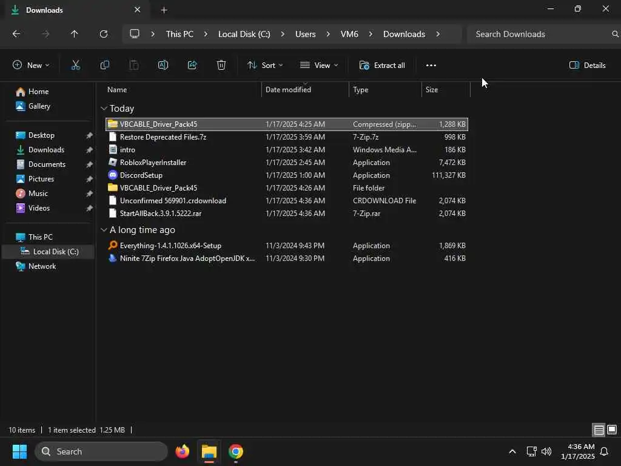This screenshot has height=466, width=621.
Task: Select the Everything-1.4.1.1026.x64-Setup file
Action: pyautogui.click(x=287, y=246)
